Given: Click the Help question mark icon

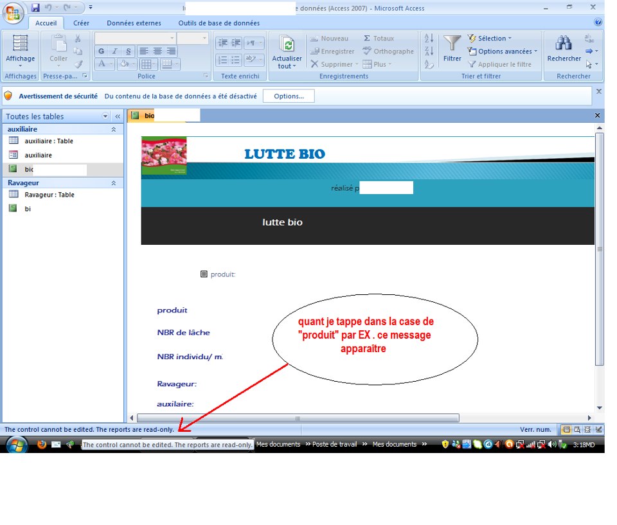Looking at the screenshot, I should pos(598,22).
